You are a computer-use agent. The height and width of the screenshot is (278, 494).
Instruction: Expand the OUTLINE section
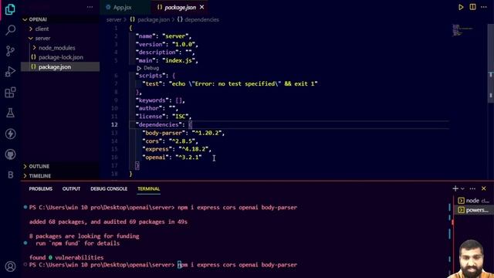pyautogui.click(x=39, y=166)
